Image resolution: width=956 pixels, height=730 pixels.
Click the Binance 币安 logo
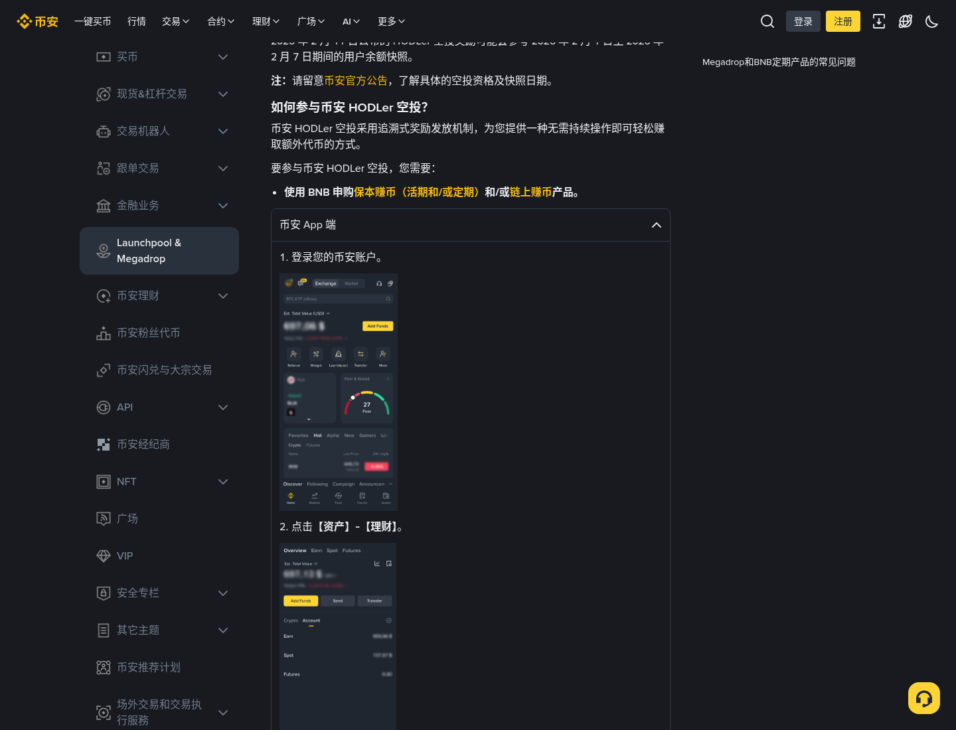pos(38,21)
